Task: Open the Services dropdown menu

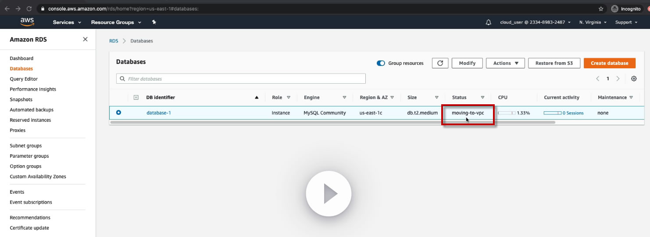Action: click(x=67, y=22)
